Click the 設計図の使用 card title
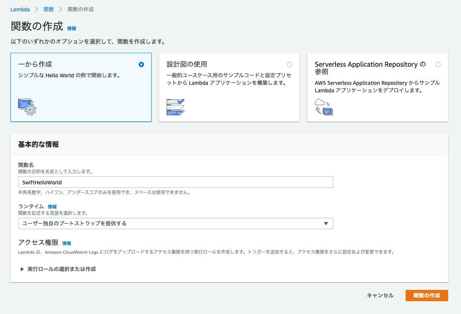Image resolution: width=461 pixels, height=314 pixels. (x=187, y=64)
